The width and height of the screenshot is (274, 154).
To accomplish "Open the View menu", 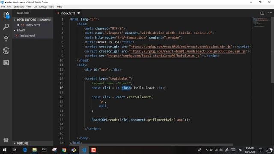I will pyautogui.click(x=29, y=7).
